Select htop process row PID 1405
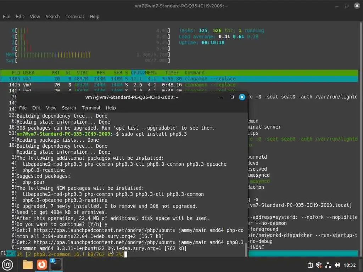Viewport: 363px width, 272px height. [179, 79]
